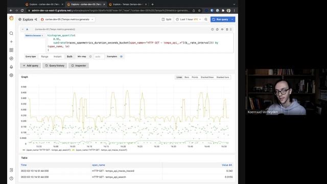
Task: Open the Dashboards grid sidebar icon
Action: (11, 50)
